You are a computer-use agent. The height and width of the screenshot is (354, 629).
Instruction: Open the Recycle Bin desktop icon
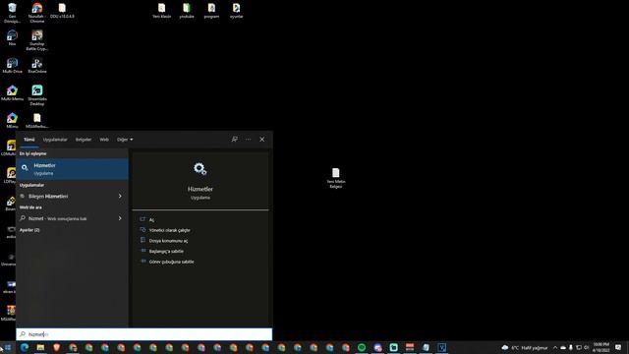pos(12,13)
